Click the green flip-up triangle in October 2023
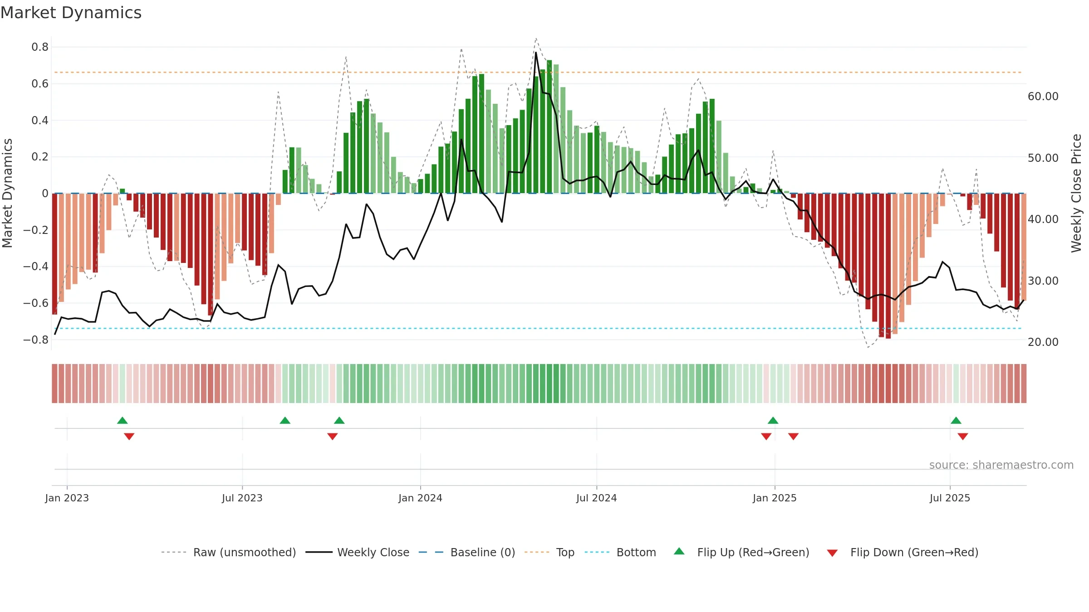This screenshot has height=612, width=1089. 339,420
